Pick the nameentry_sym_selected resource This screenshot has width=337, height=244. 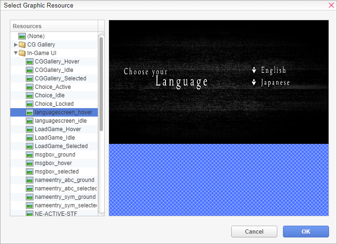pos(66,205)
